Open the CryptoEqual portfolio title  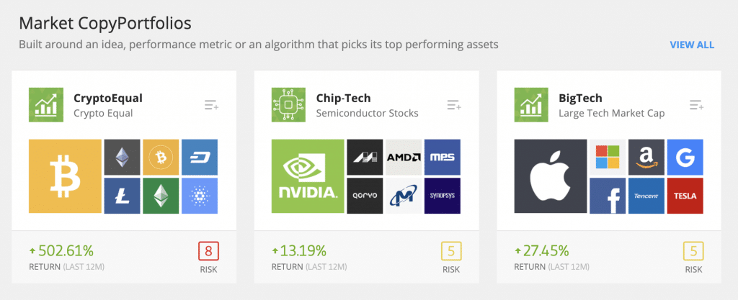coord(108,98)
